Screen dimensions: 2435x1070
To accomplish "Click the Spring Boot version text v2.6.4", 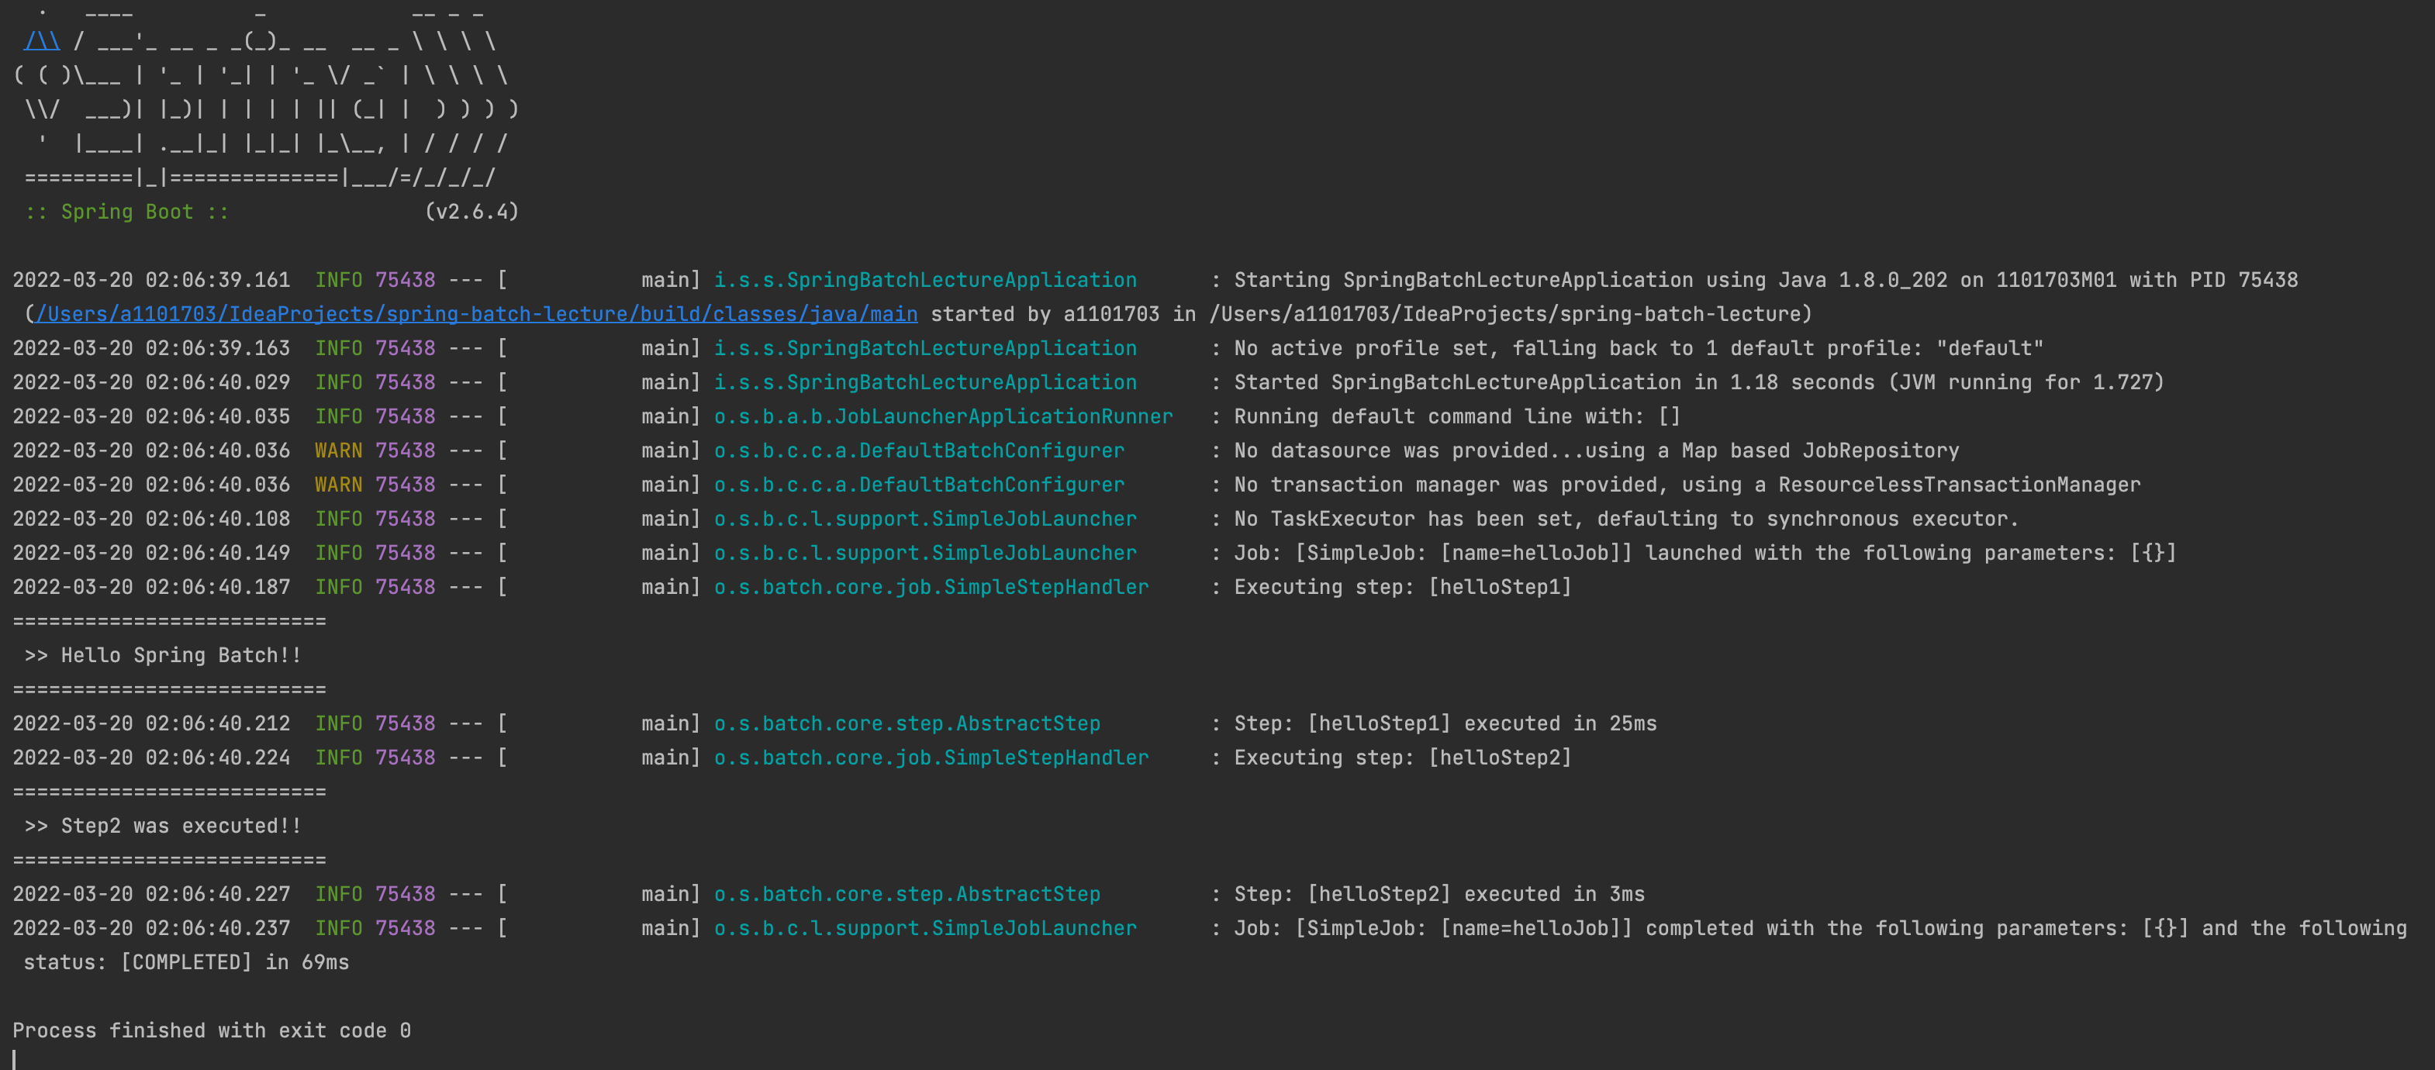I will (471, 212).
